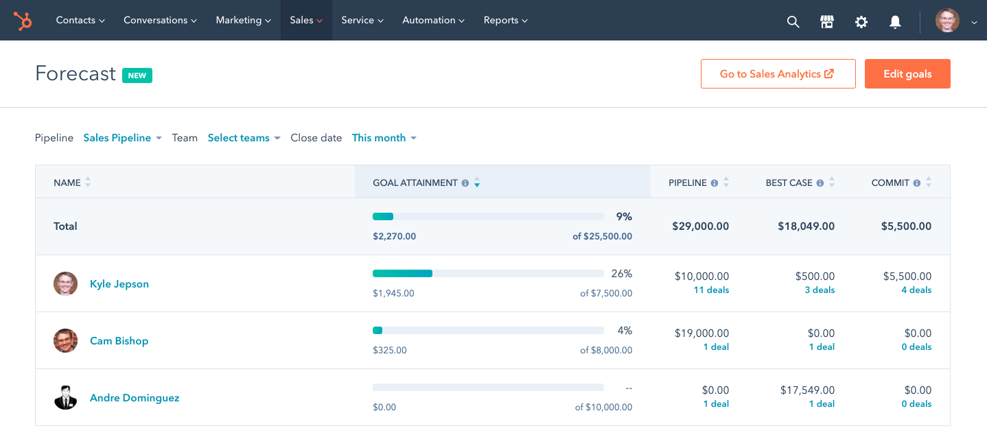The height and width of the screenshot is (435, 987).
Task: Open Kyle Jepson's 11 deals link
Action: pyautogui.click(x=711, y=290)
